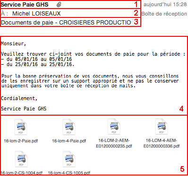Screen dimensions: 188x176
Task: Click the paperclip attachment icon
Action: [59, 5]
